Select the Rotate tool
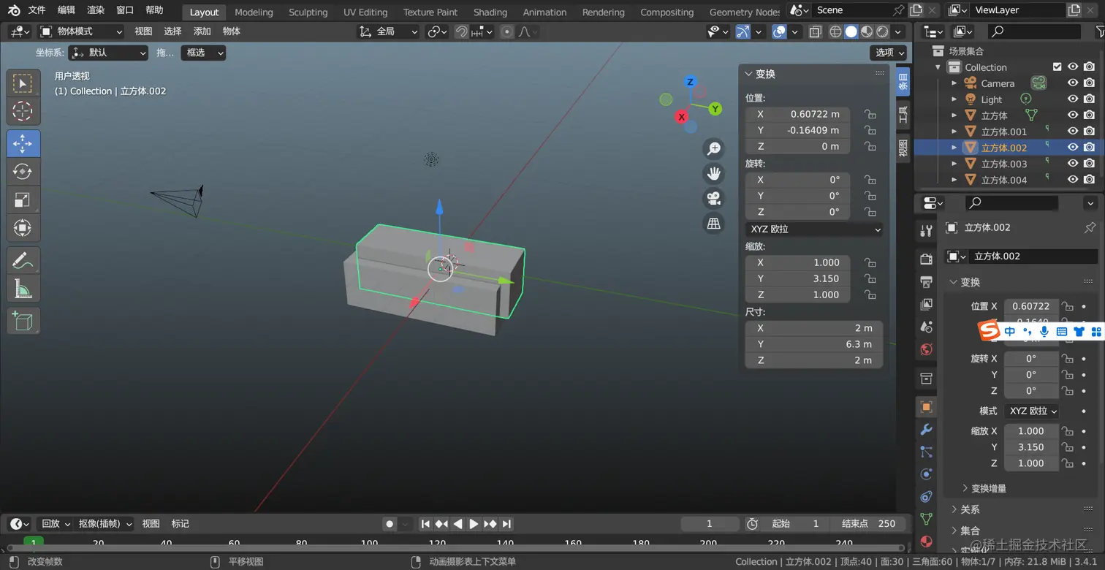The image size is (1105, 570). pos(23,172)
